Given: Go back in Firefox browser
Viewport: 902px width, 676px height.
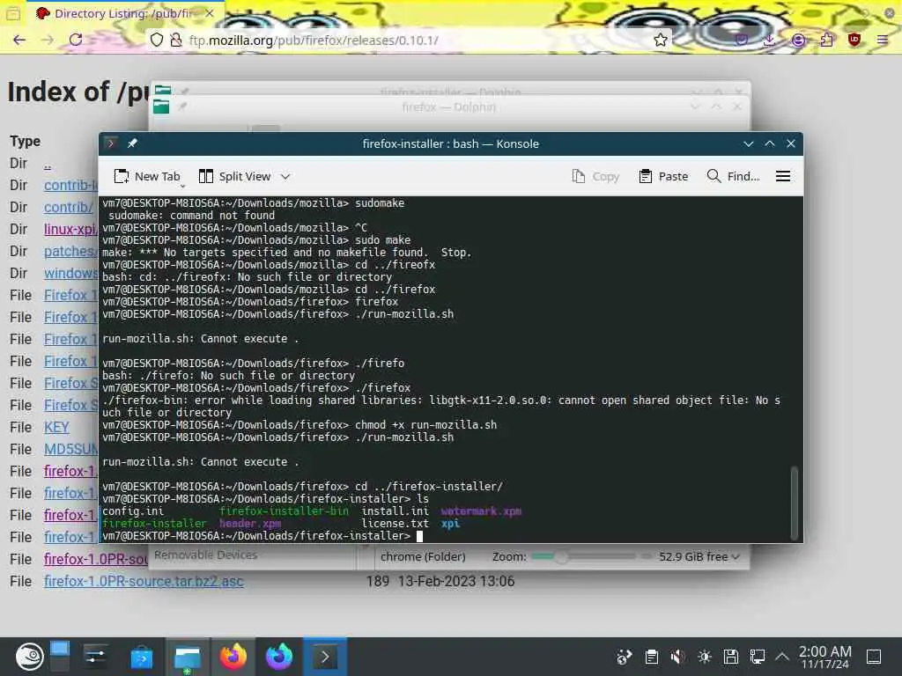Looking at the screenshot, I should (19, 40).
